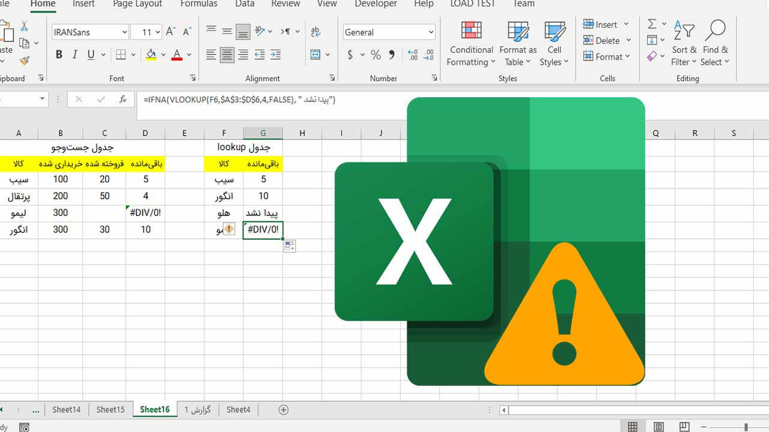Toggle Center alignment

(227, 55)
